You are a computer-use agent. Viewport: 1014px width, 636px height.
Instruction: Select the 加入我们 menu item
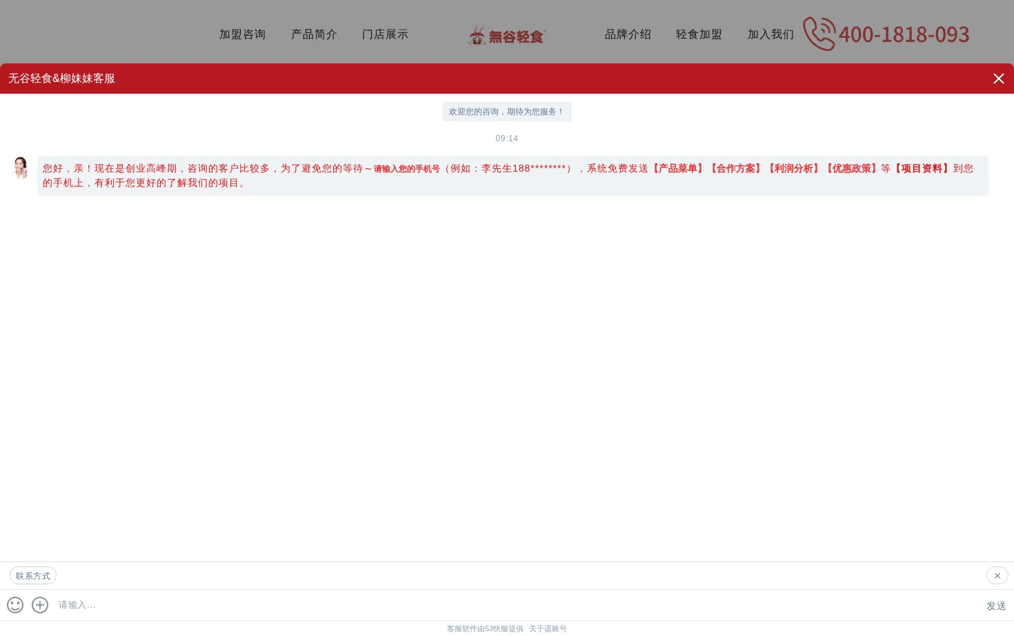(771, 34)
